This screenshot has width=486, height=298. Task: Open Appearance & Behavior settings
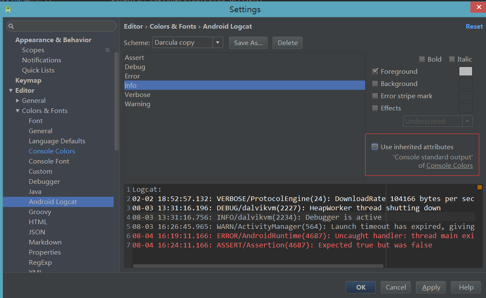click(53, 40)
